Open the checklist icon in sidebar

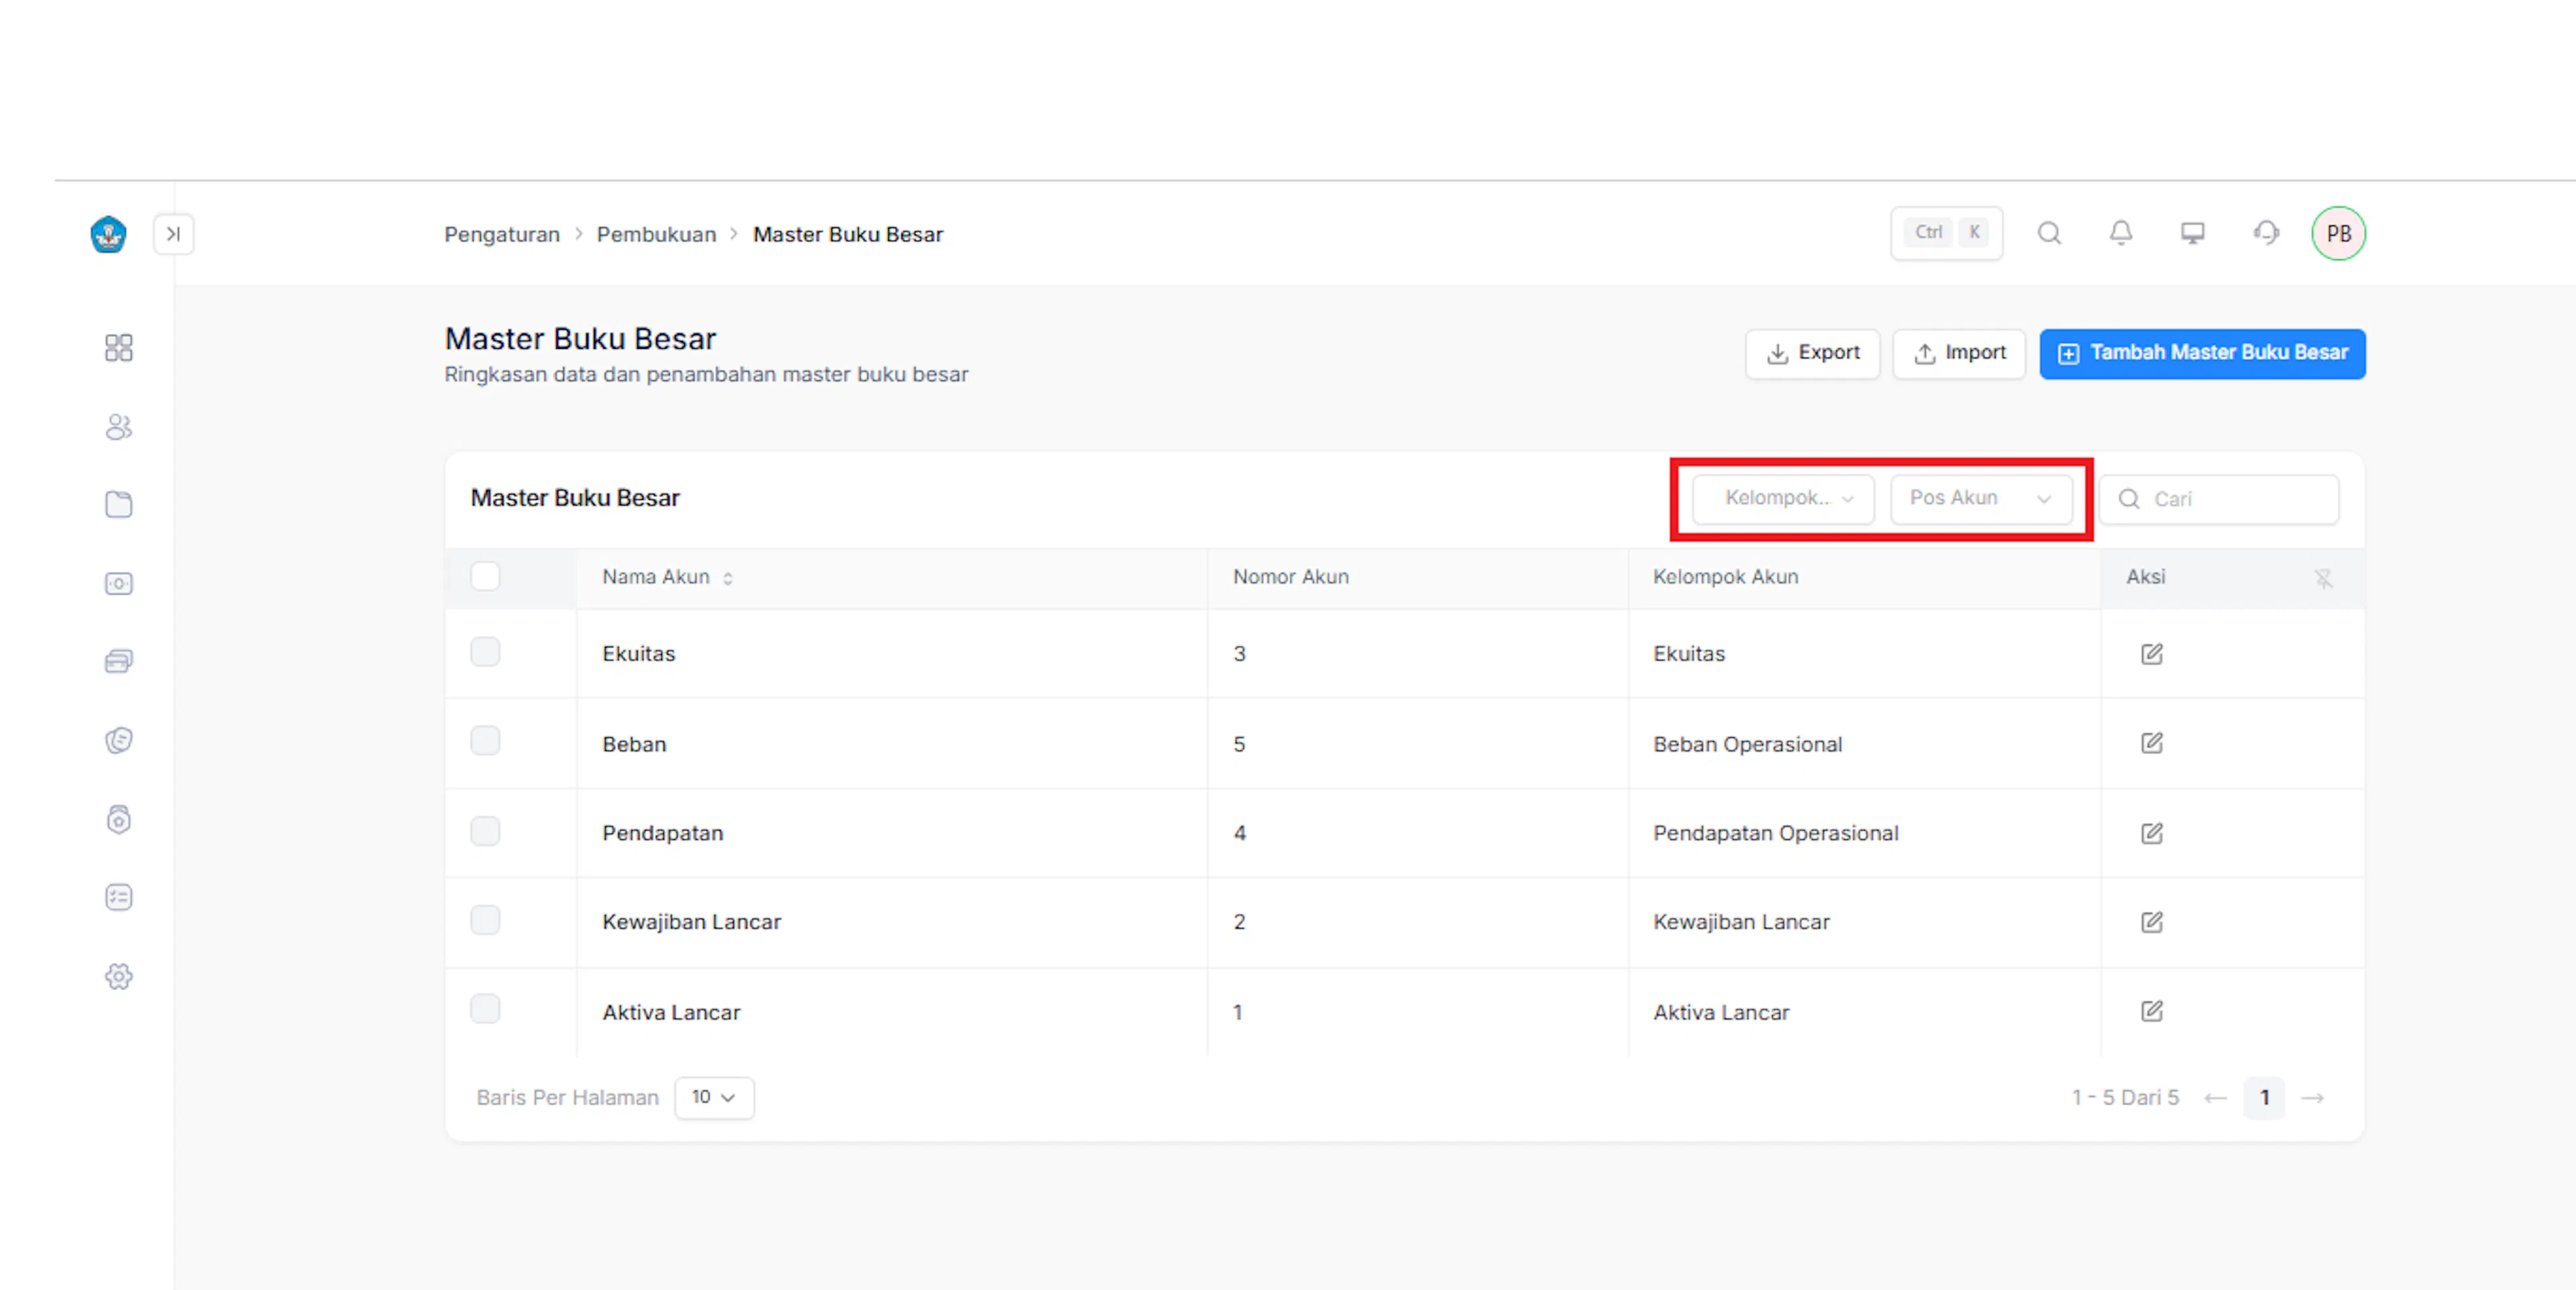coord(118,897)
